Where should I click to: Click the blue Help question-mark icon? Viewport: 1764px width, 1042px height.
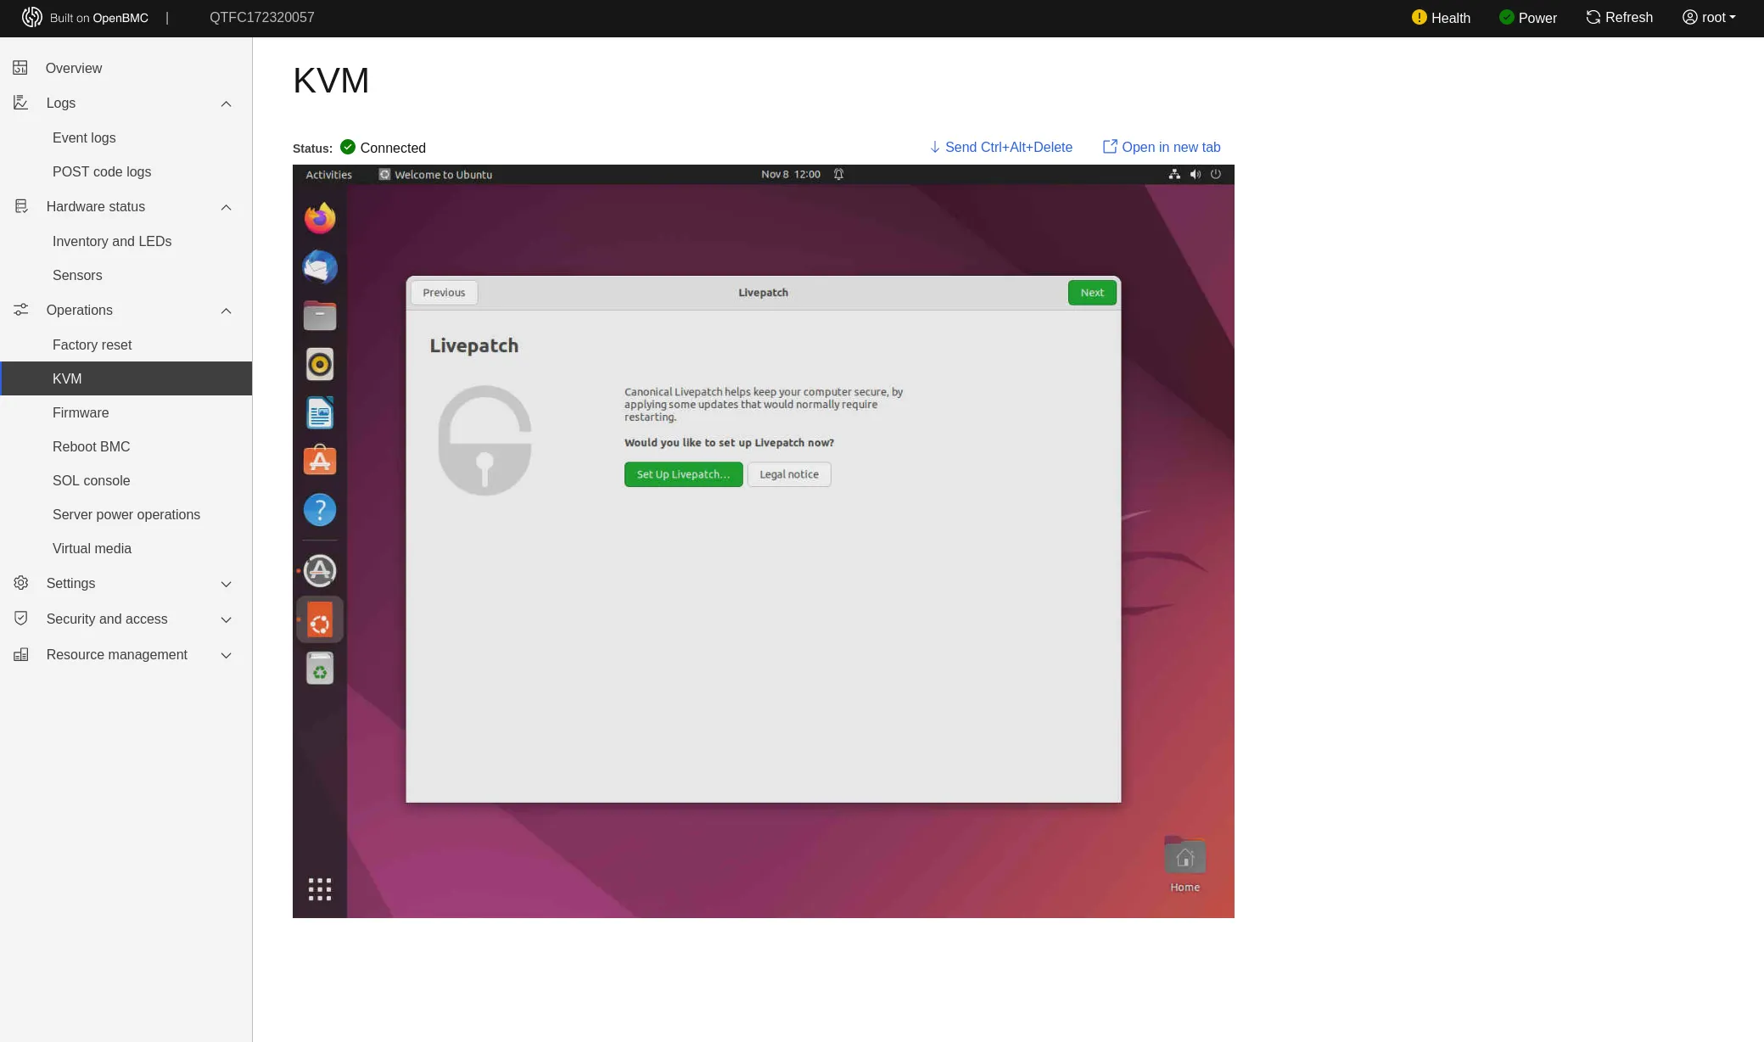point(320,510)
